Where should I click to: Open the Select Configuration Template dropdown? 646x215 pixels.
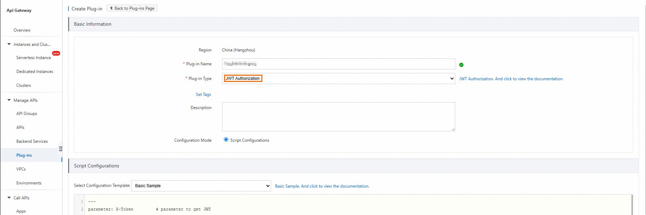(201, 186)
